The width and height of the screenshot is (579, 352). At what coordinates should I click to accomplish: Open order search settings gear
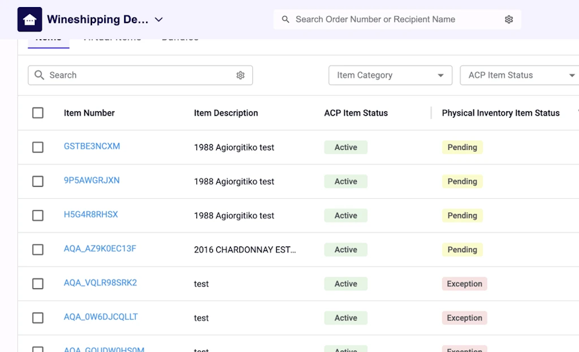pyautogui.click(x=509, y=19)
